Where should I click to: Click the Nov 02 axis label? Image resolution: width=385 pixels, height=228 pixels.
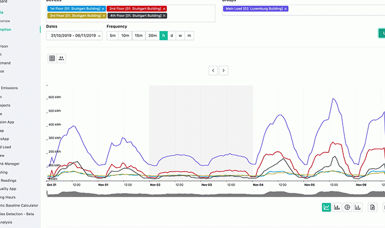tap(155, 185)
